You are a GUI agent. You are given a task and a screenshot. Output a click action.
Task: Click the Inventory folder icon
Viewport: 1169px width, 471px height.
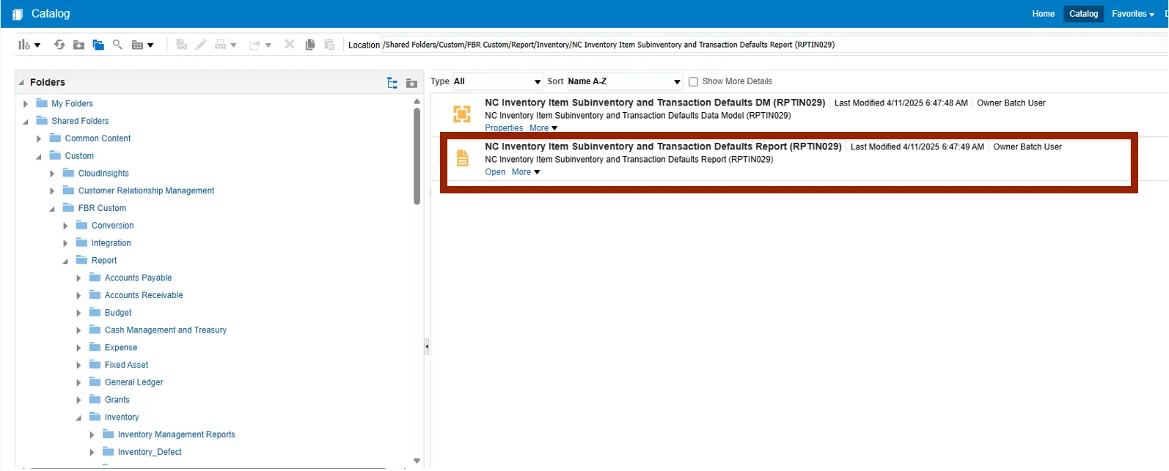click(95, 417)
